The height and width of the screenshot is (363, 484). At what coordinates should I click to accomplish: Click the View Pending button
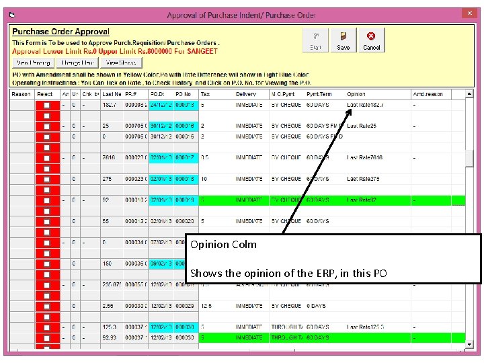[34, 63]
